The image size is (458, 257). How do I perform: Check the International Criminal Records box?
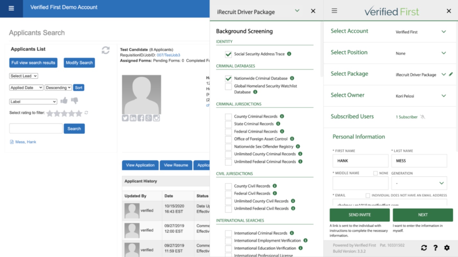pos(228,234)
